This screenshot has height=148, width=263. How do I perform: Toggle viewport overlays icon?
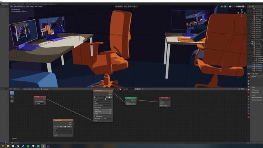tap(230, 7)
